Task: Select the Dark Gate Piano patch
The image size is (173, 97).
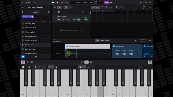Action: point(36,49)
